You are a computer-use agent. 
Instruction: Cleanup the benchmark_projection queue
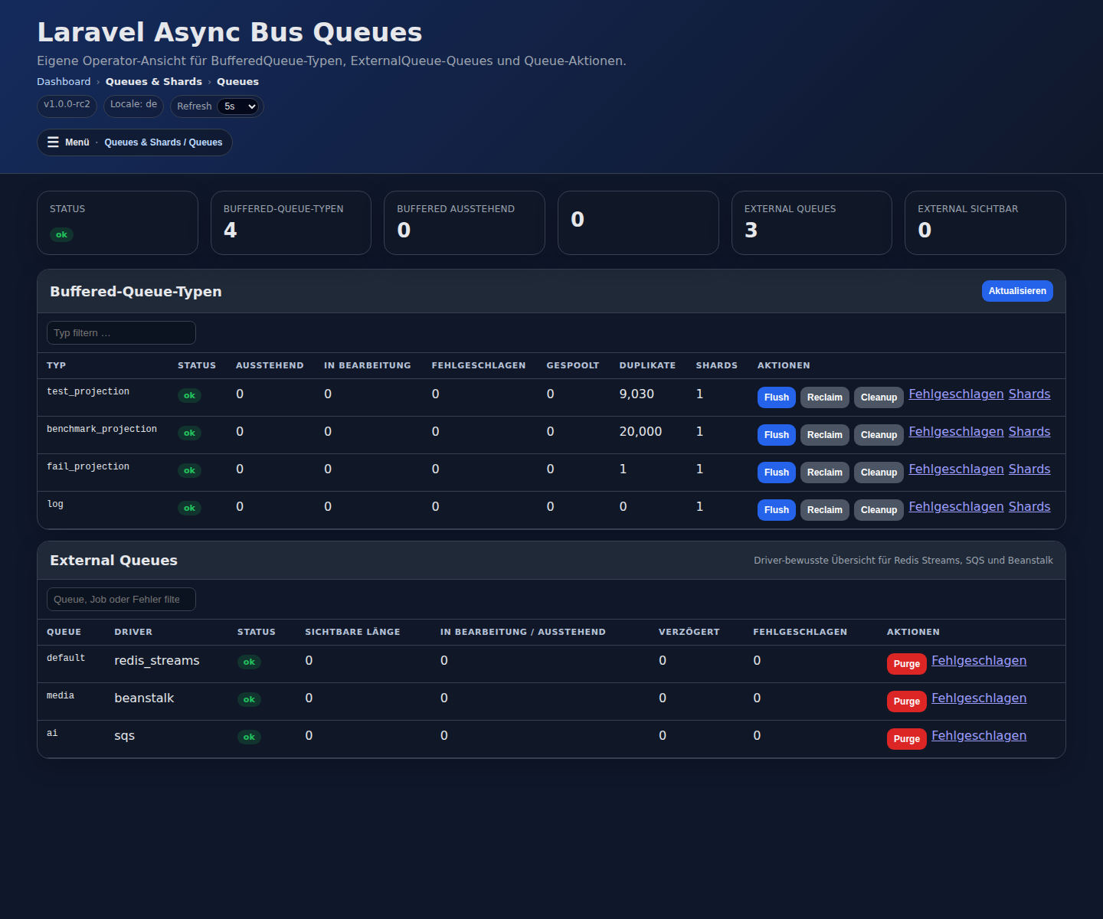pos(879,435)
